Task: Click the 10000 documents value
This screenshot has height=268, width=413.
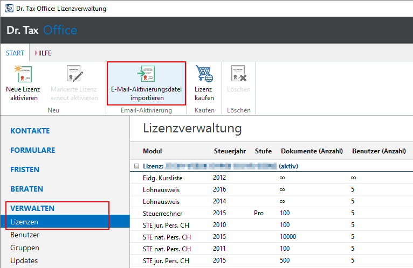Action: [288, 237]
